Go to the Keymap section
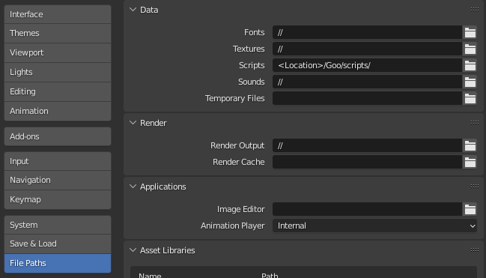Screen dimensions: 486x278 point(58,199)
